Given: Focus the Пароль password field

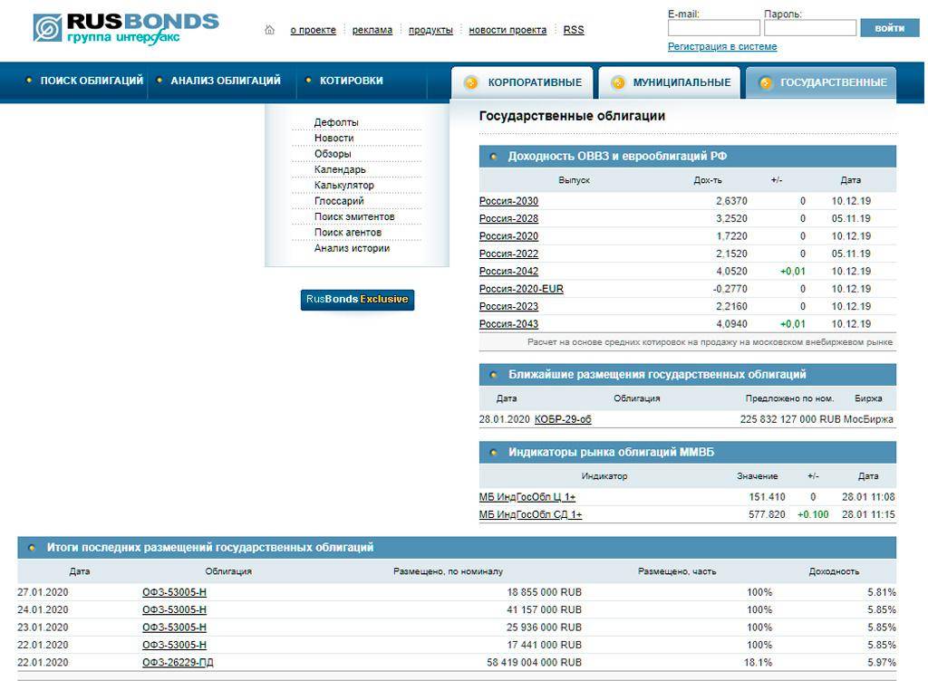Looking at the screenshot, I should click(x=809, y=28).
